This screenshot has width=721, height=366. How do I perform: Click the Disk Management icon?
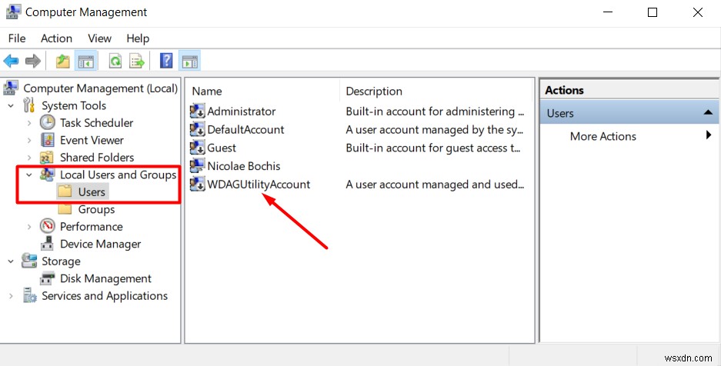[x=48, y=279]
